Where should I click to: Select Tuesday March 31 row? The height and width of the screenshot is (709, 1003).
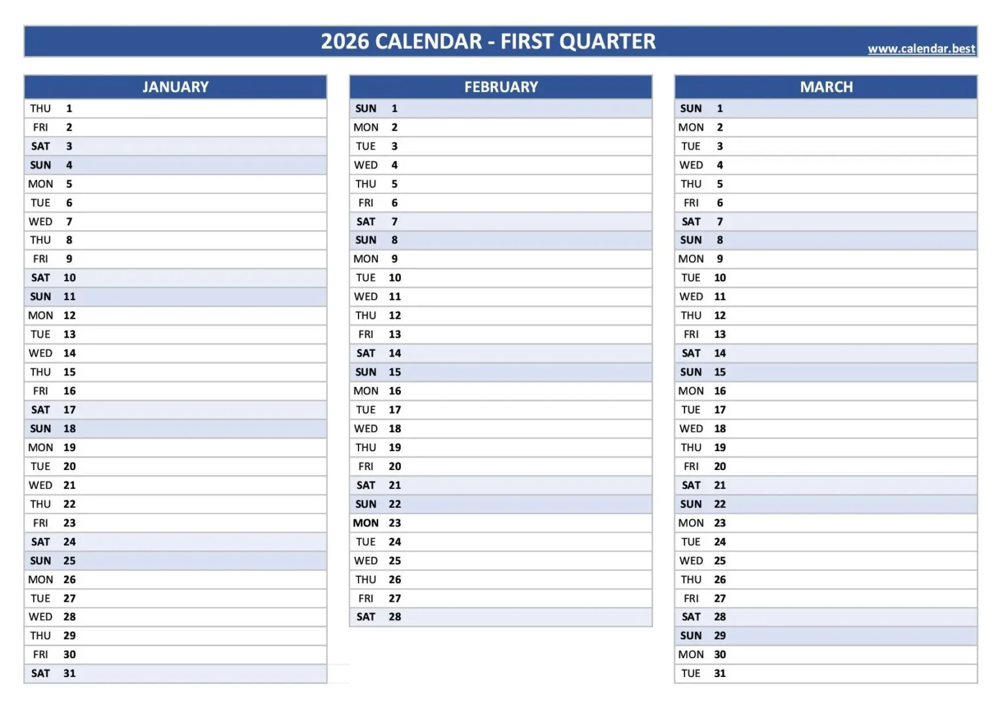tap(826, 673)
